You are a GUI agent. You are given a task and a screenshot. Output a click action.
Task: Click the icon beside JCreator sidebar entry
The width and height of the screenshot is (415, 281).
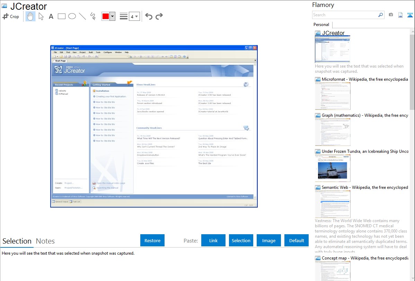(x=318, y=33)
